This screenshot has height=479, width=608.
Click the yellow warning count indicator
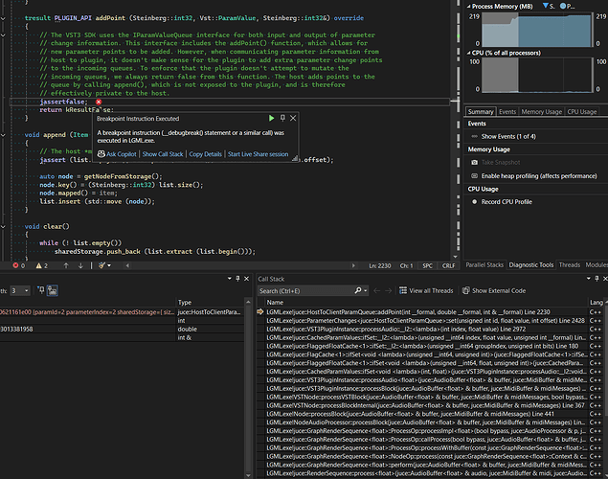tap(41, 265)
